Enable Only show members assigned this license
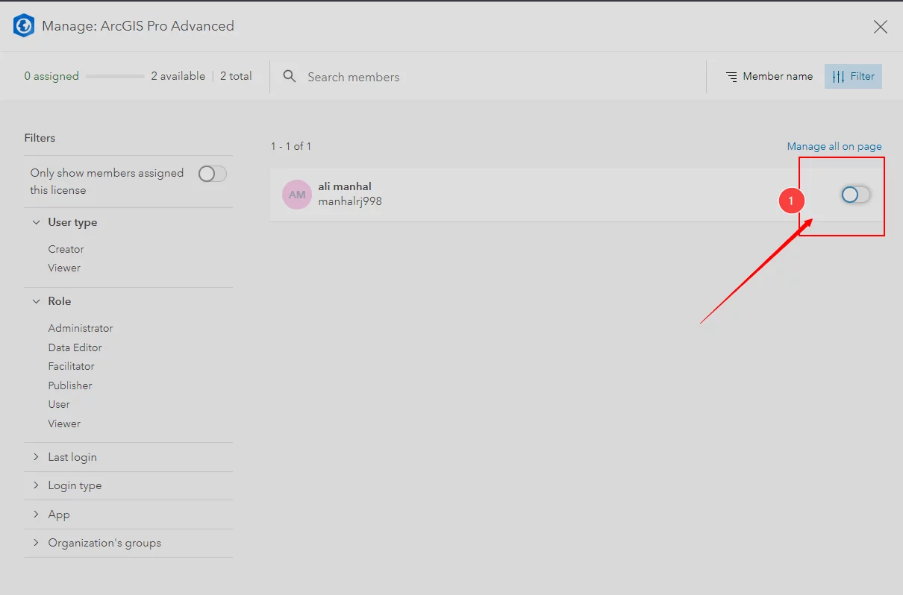The image size is (903, 595). point(212,174)
